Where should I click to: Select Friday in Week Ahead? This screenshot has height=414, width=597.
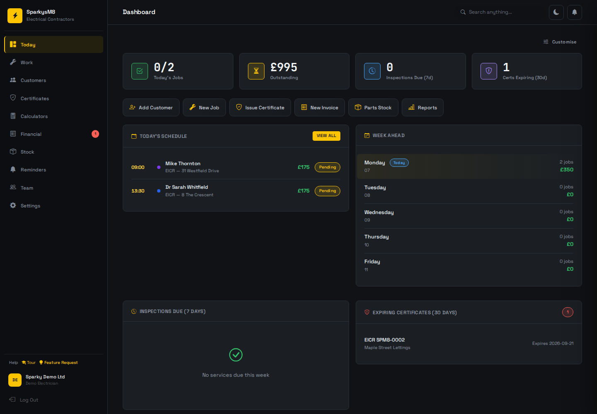point(469,265)
